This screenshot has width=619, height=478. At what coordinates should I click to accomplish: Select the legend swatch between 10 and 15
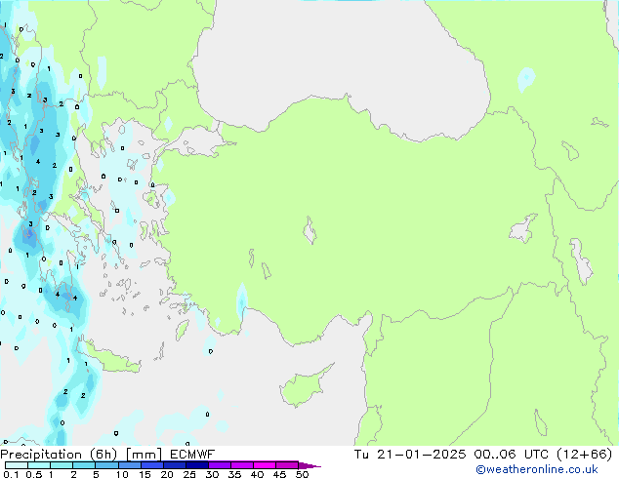[x=132, y=465]
